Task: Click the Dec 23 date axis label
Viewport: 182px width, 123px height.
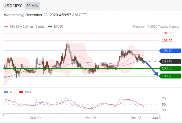Action: [136, 118]
